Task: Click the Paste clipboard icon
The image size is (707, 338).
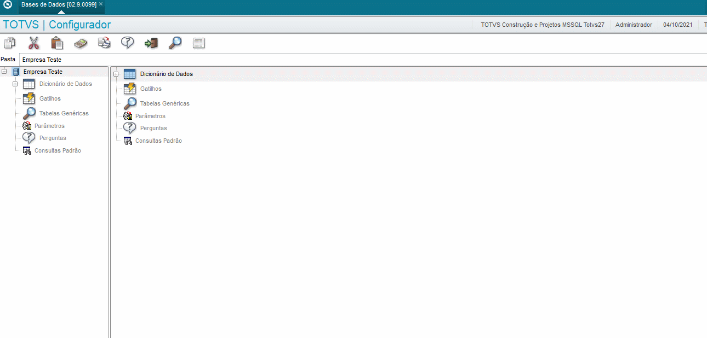Action: click(57, 43)
